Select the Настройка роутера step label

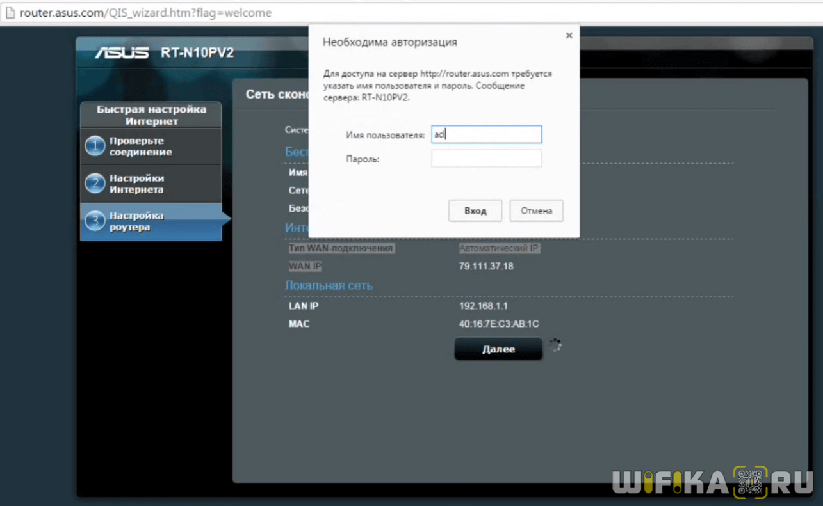(x=136, y=222)
